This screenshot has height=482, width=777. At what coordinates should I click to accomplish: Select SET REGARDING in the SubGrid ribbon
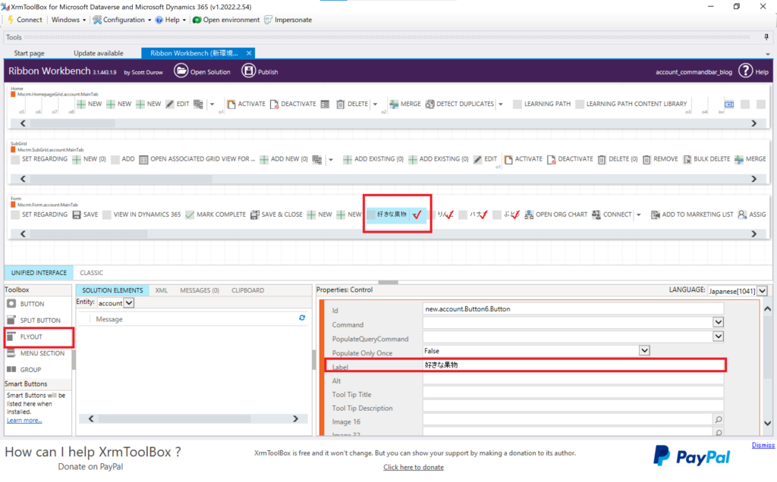pyautogui.click(x=39, y=159)
